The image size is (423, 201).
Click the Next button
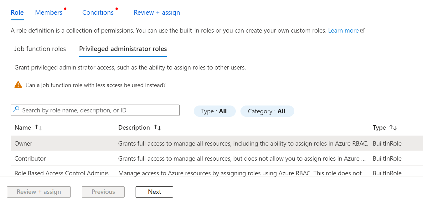(x=154, y=192)
